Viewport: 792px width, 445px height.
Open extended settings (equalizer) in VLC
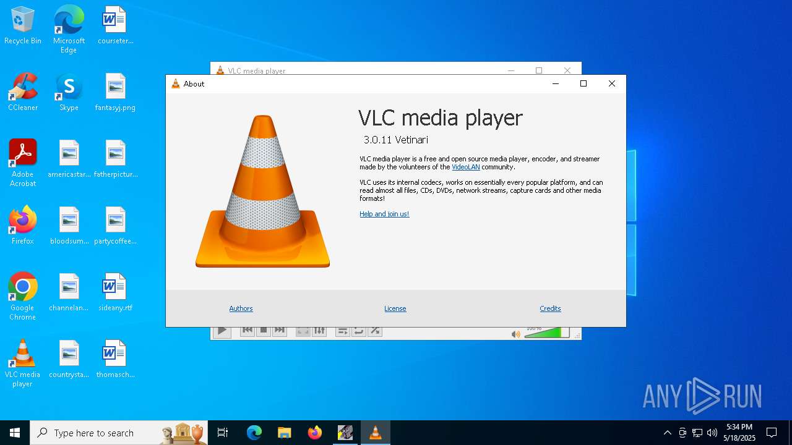[319, 331]
